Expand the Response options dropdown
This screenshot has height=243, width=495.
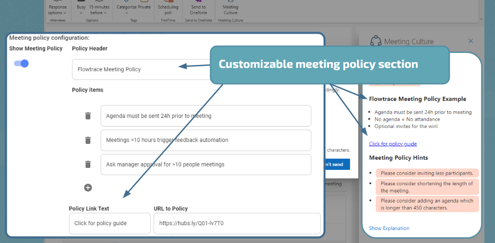tap(57, 10)
